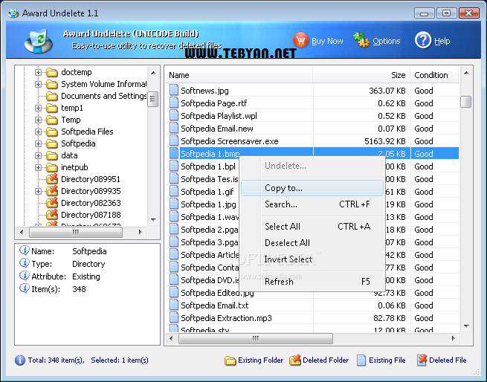This screenshot has width=487, height=382.
Task: Select the Softpedia 1.bmp row
Action: 312,153
